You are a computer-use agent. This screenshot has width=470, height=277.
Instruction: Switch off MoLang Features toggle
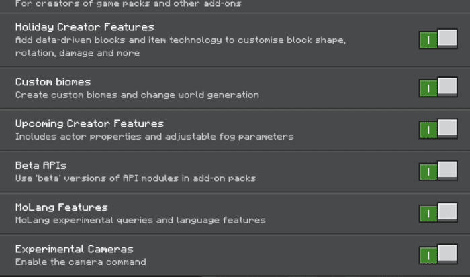[438, 213]
